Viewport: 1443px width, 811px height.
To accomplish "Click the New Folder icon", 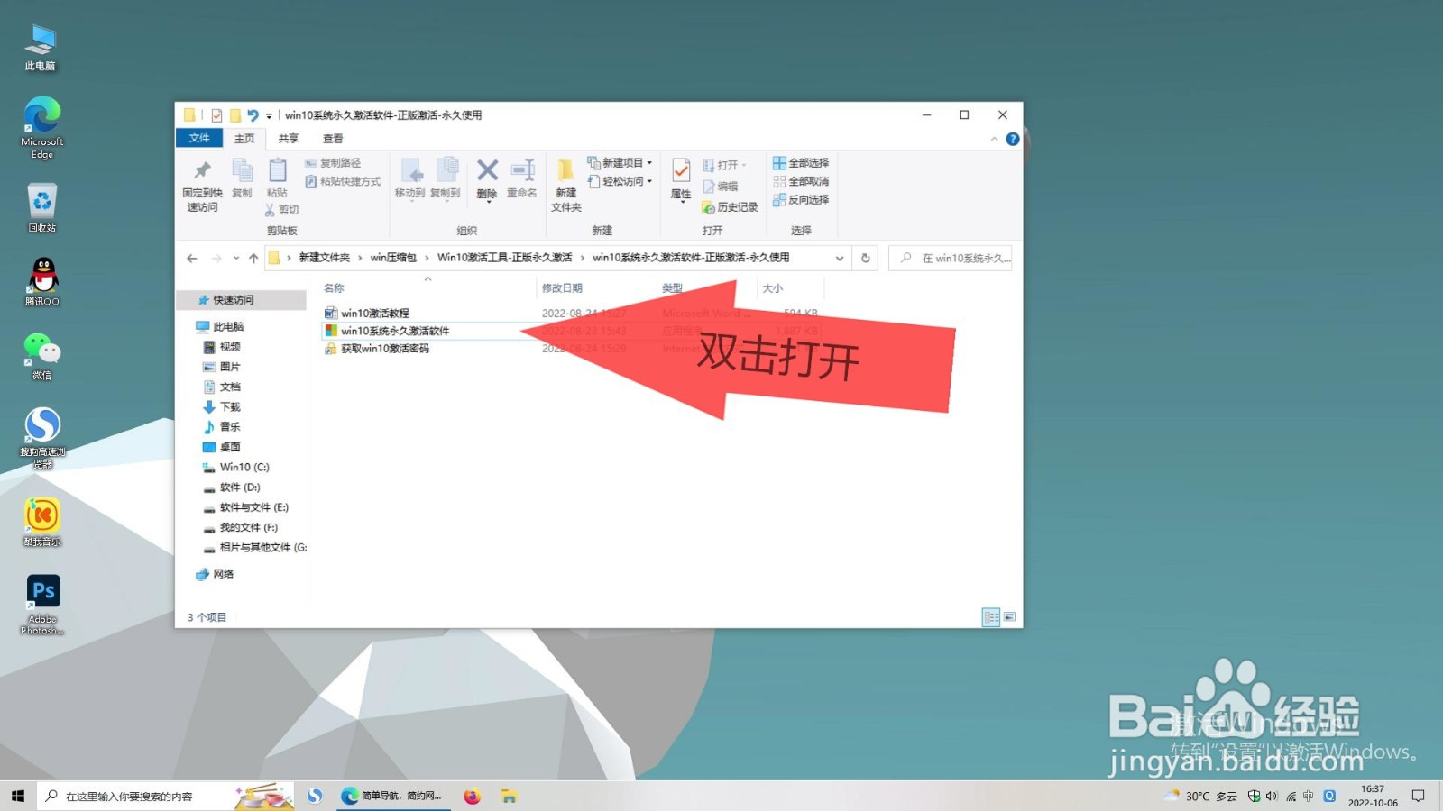I will (565, 170).
